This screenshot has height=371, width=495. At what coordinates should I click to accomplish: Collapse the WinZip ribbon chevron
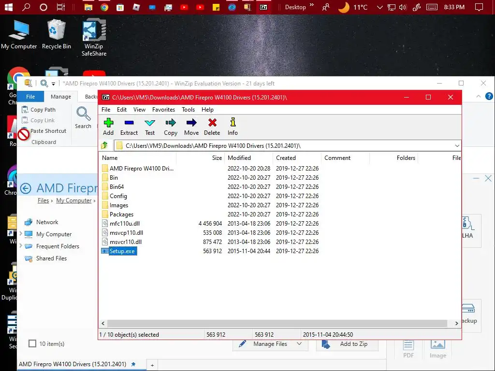pyautogui.click(x=479, y=96)
